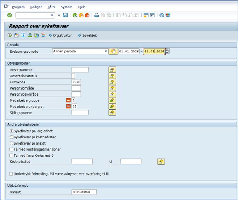
Task: Open multiple selection for Medarbeiderundergrp.
Action: click(x=112, y=106)
